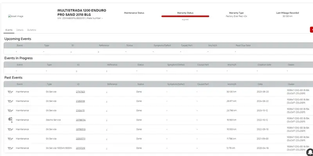Open the Bulletins tab
This screenshot has width=313, height=156.
coord(32,30)
